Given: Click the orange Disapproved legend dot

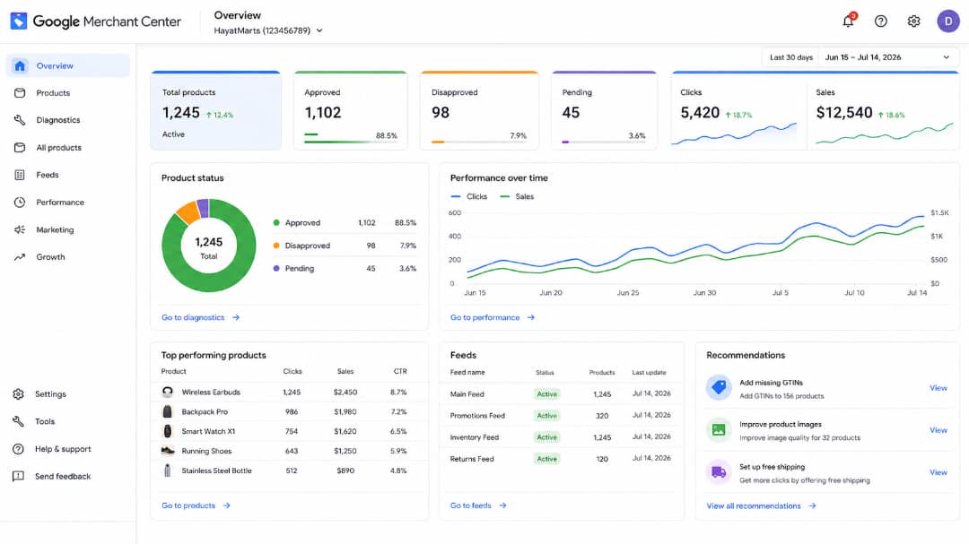Looking at the screenshot, I should (276, 246).
